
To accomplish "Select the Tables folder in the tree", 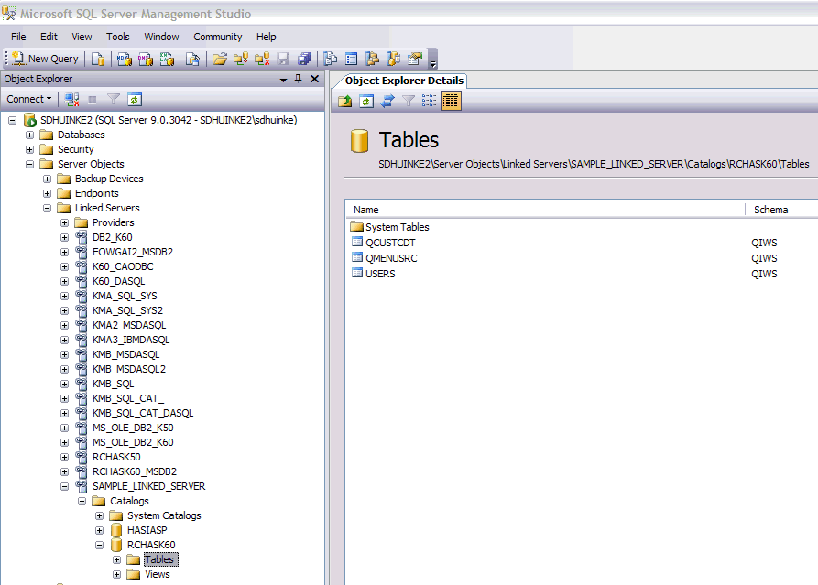I will point(159,559).
